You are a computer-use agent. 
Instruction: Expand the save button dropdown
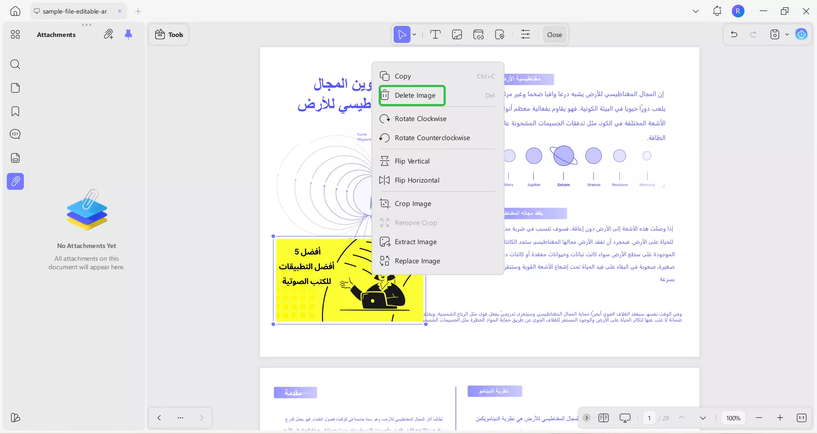tap(786, 34)
